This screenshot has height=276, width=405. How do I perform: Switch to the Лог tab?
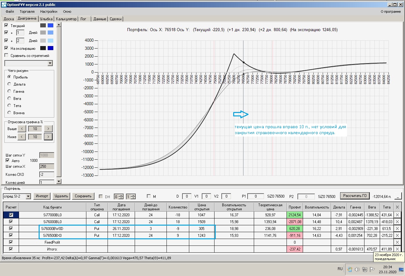click(x=84, y=19)
